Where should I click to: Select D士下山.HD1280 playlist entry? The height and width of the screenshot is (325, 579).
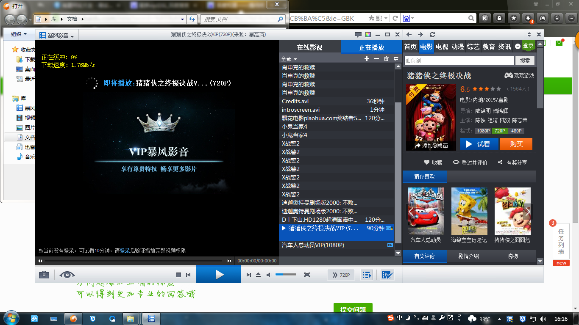coord(337,220)
